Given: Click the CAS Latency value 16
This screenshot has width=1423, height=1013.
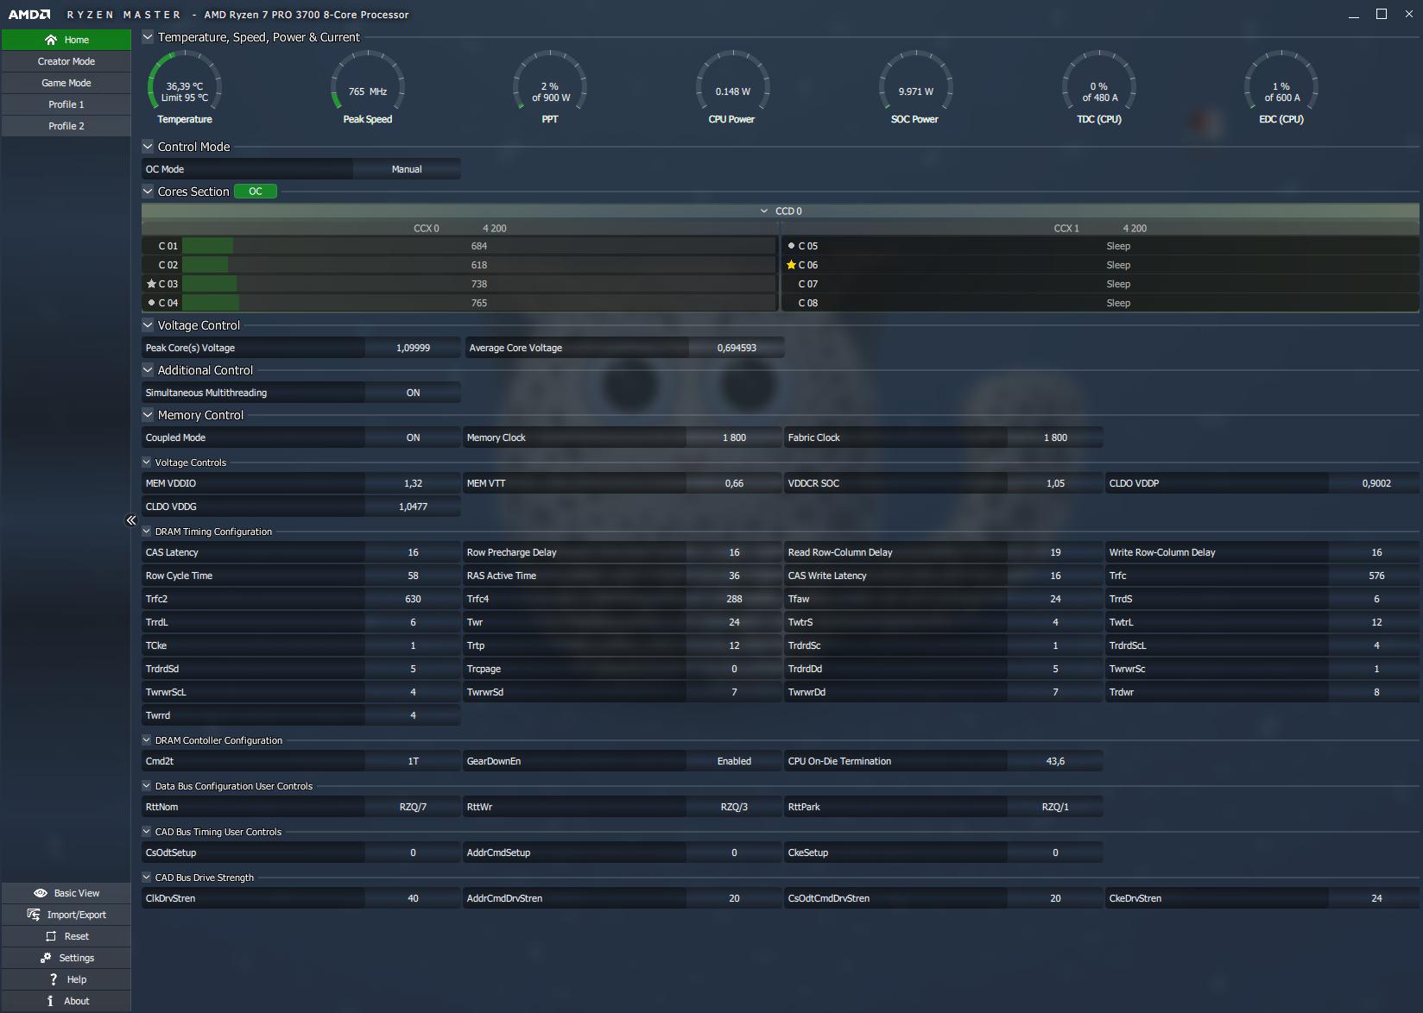Looking at the screenshot, I should [x=413, y=552].
